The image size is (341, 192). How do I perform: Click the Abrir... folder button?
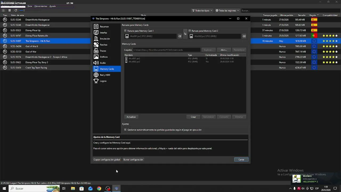(224, 50)
